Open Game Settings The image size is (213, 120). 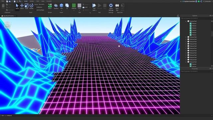pos(111,7)
